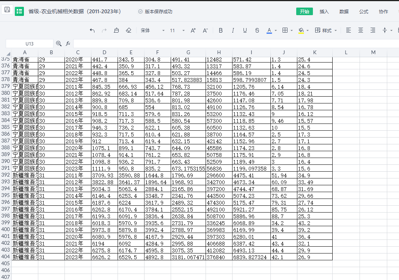Increase font size
The width and height of the screenshot is (399, 280).
tap(193, 31)
